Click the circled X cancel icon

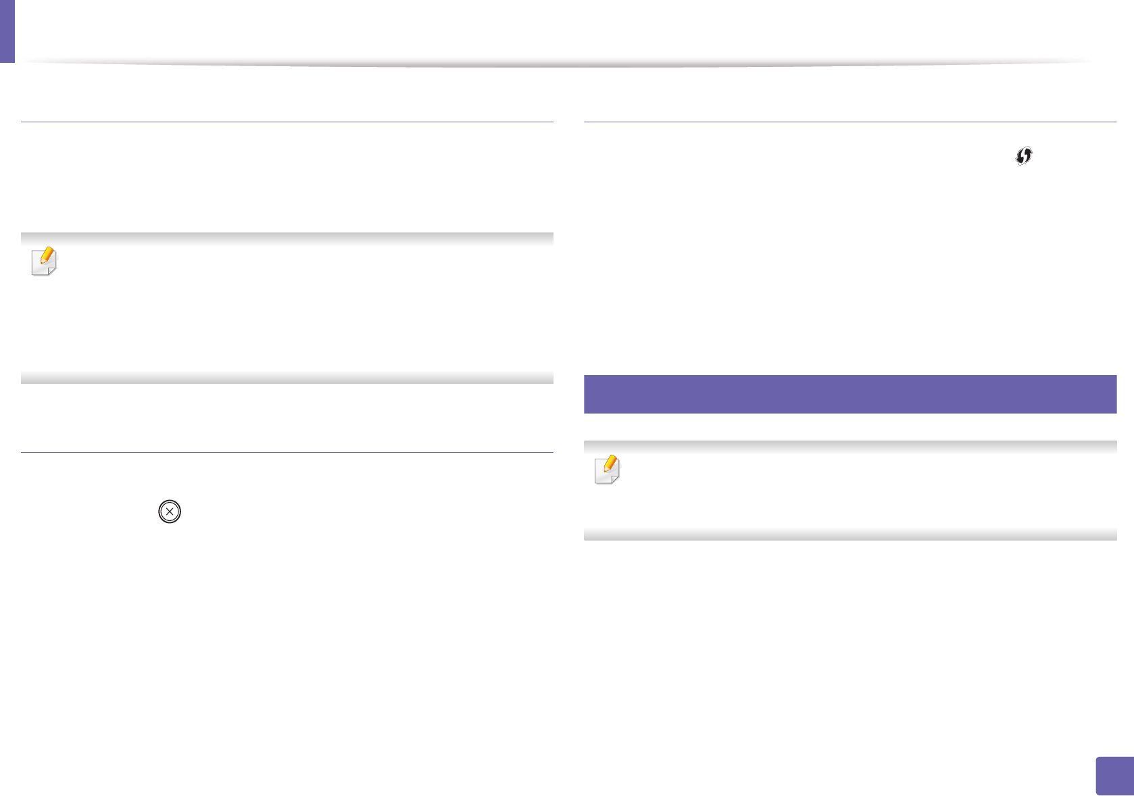point(170,512)
